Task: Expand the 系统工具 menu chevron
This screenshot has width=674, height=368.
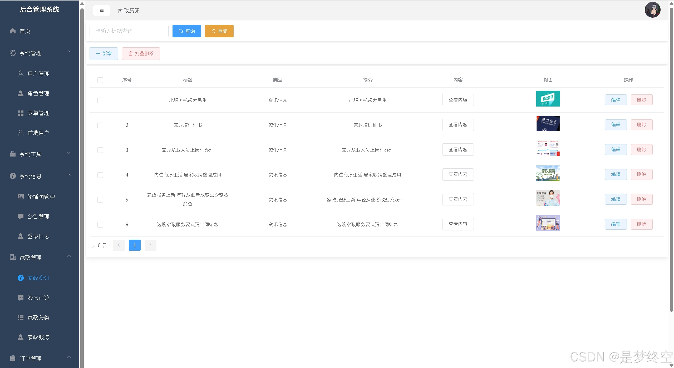Action: (69, 153)
